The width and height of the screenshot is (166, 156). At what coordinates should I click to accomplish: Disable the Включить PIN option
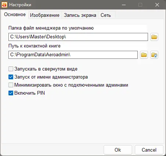(11, 93)
